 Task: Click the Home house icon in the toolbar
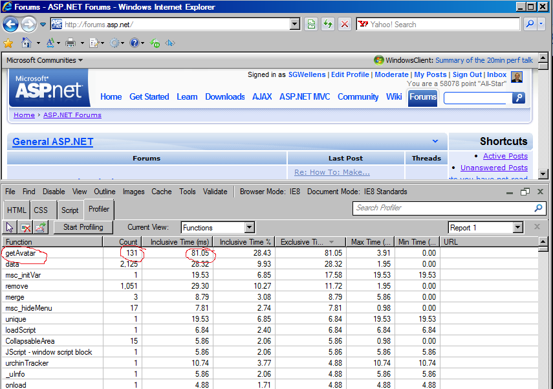click(26, 43)
